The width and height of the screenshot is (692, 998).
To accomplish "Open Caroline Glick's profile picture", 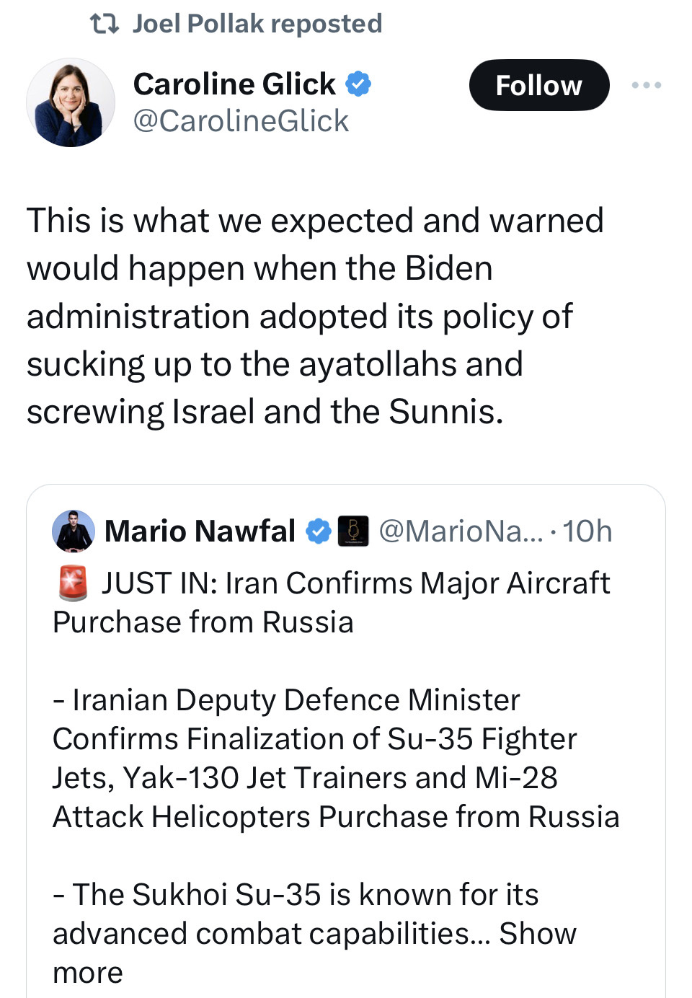I will click(71, 102).
